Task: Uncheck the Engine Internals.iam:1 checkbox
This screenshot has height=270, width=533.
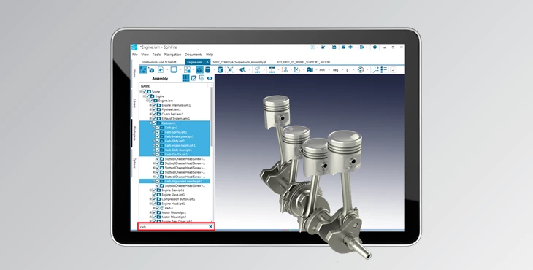Action: pyautogui.click(x=154, y=105)
